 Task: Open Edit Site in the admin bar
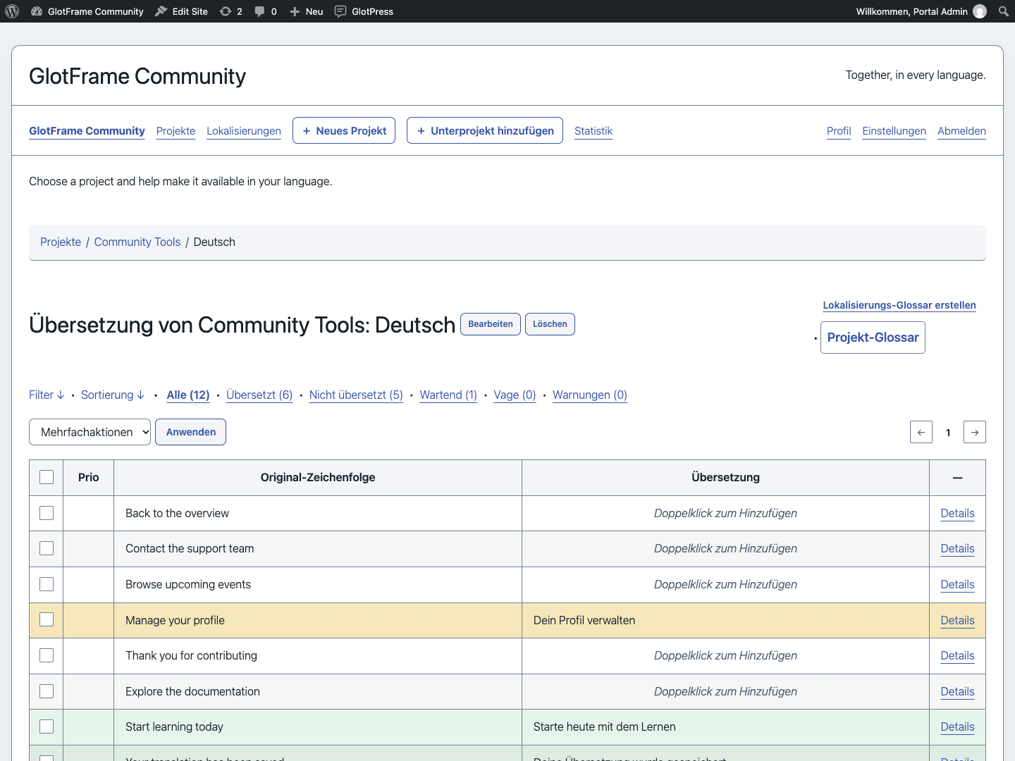[x=182, y=11]
